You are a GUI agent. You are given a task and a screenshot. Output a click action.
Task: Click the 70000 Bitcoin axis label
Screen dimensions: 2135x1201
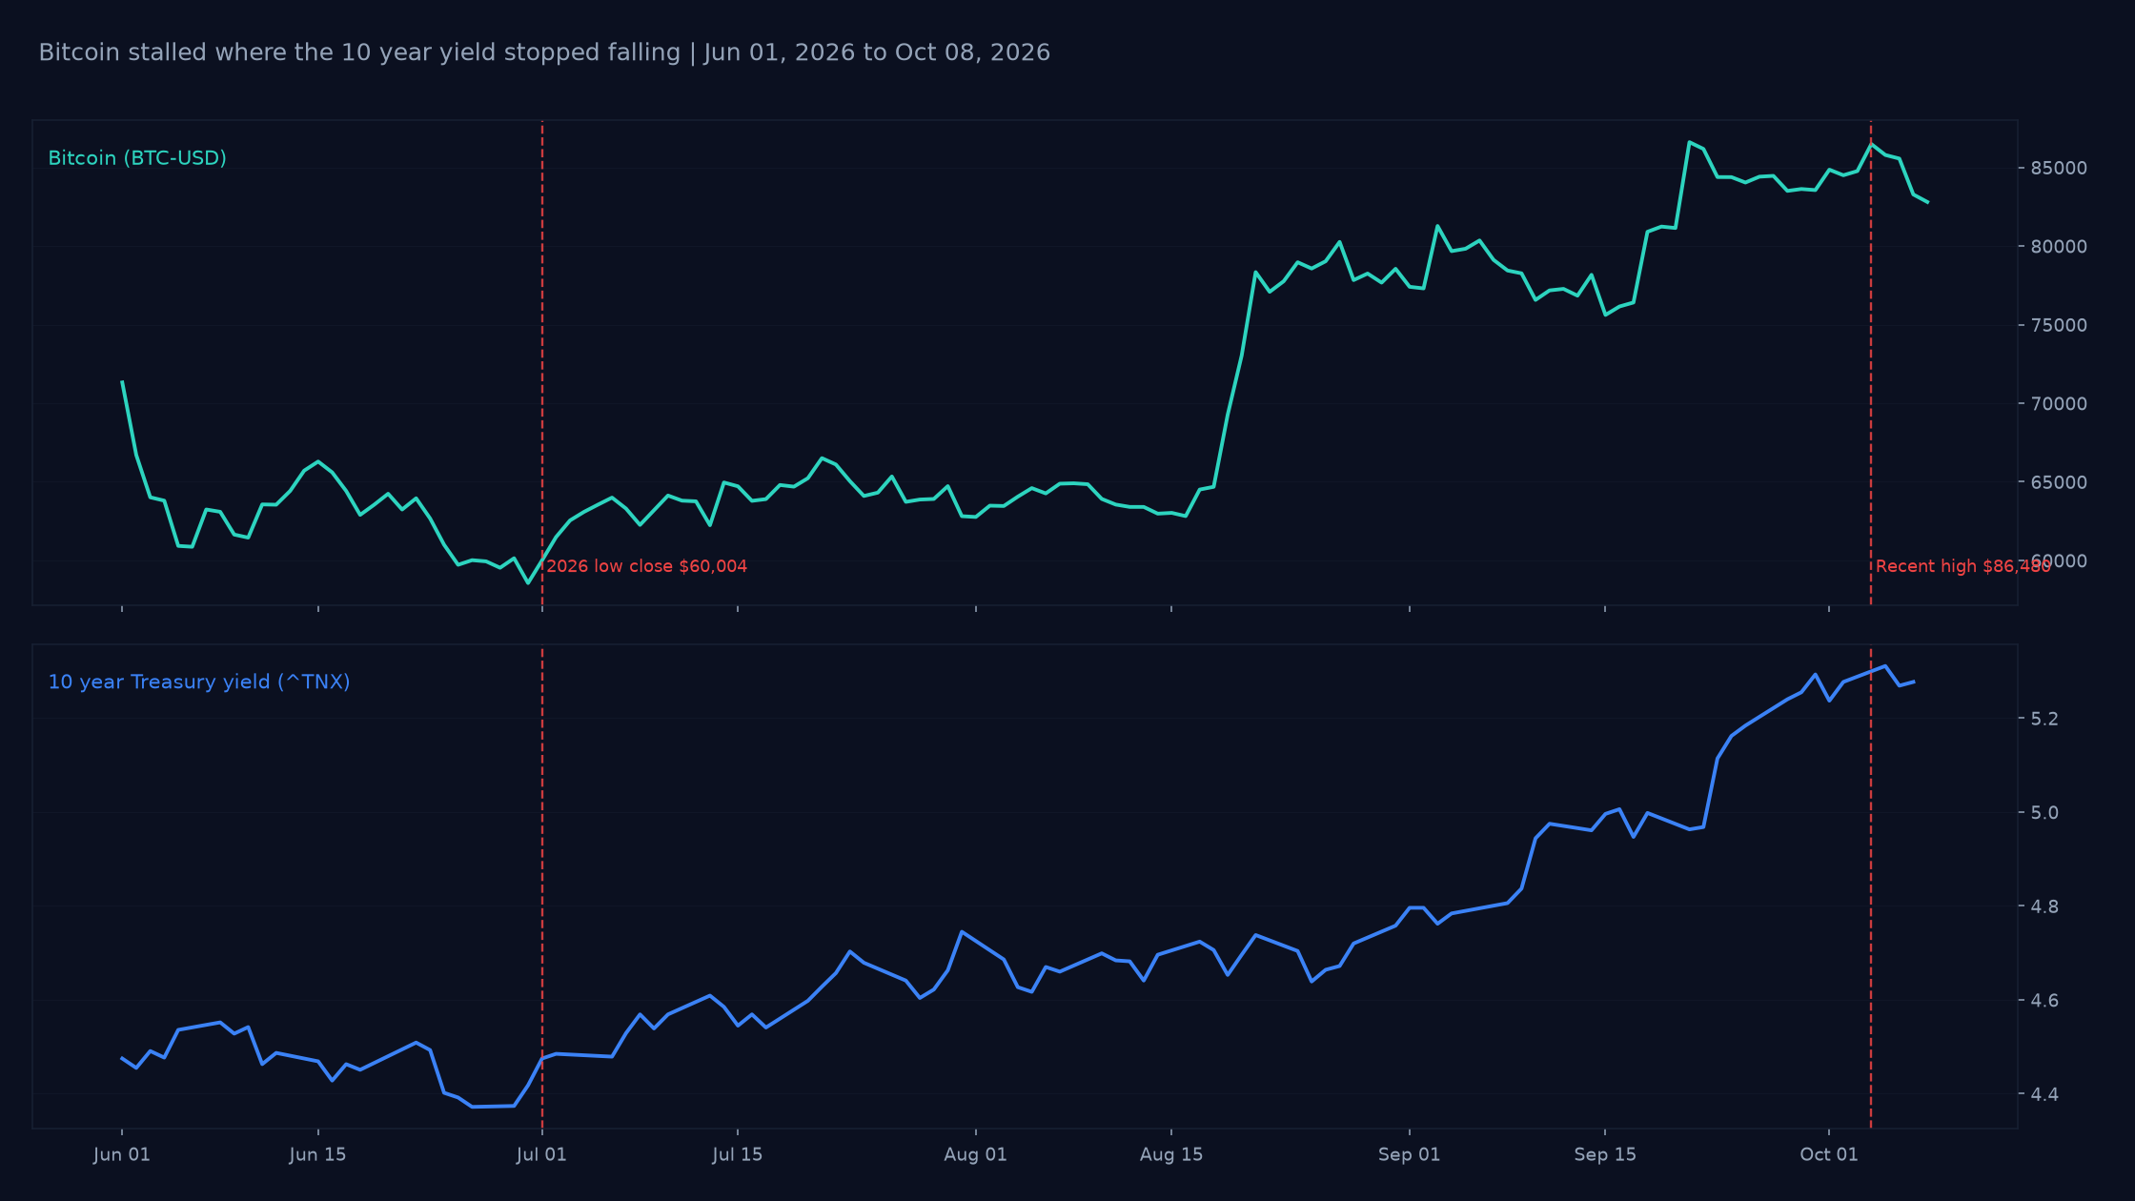point(2059,404)
